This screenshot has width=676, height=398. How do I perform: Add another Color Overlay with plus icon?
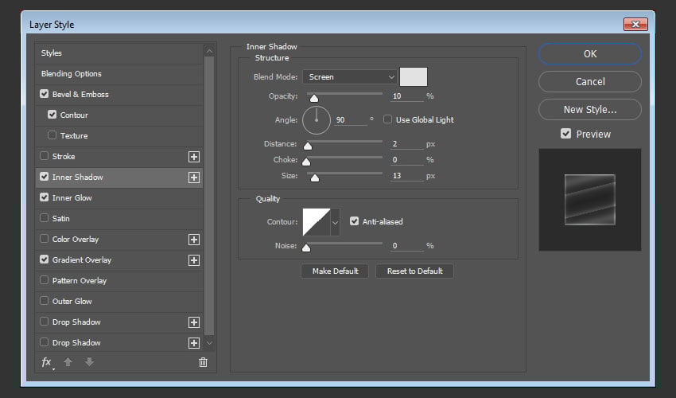pyautogui.click(x=193, y=240)
